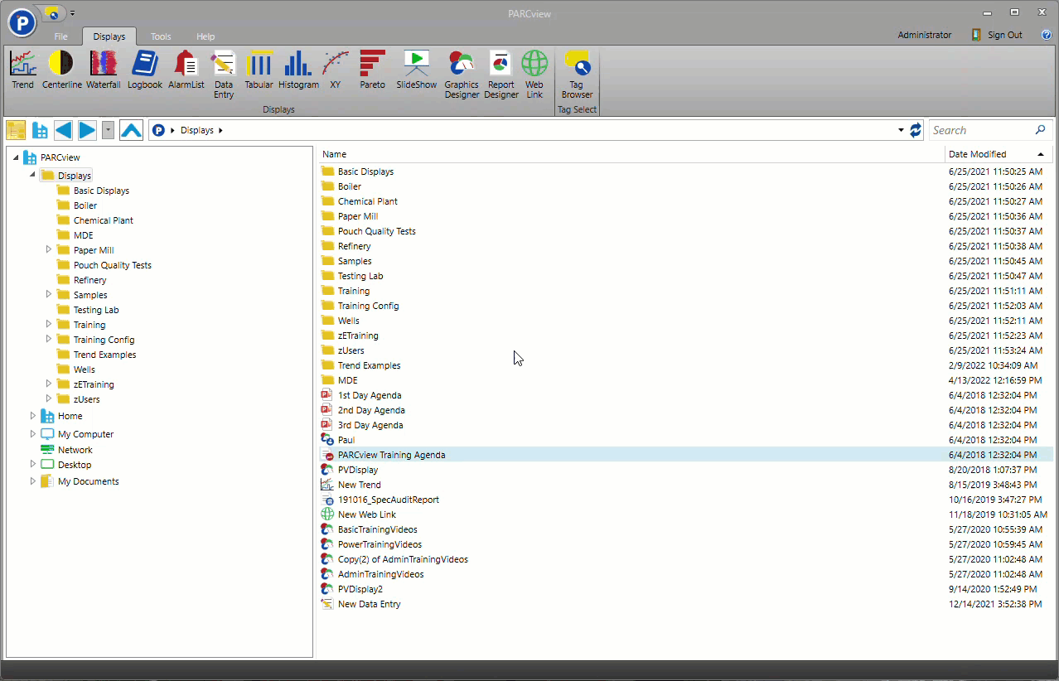The width and height of the screenshot is (1059, 681).
Task: Select the Paul item in file list
Action: click(346, 440)
